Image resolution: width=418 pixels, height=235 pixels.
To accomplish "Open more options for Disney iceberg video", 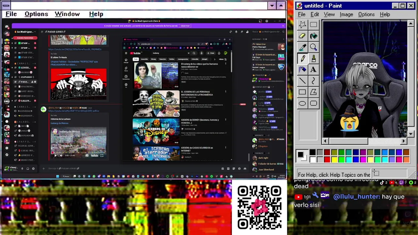I will [226, 120].
